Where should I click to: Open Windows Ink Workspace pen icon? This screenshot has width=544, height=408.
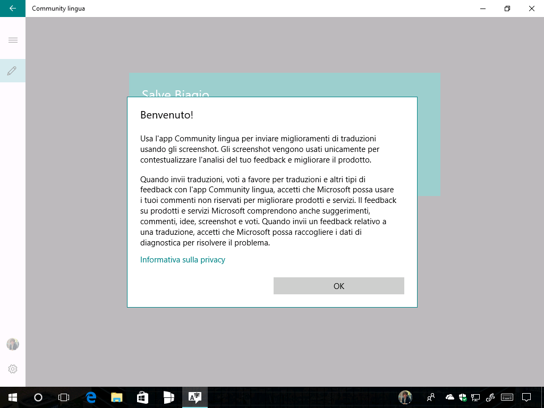[490, 397]
